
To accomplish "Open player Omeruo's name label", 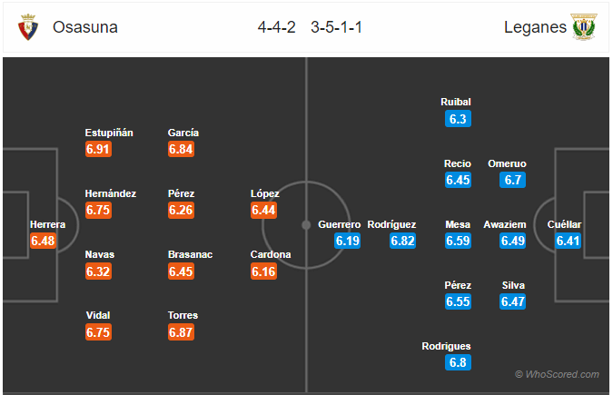I will pyautogui.click(x=507, y=163).
